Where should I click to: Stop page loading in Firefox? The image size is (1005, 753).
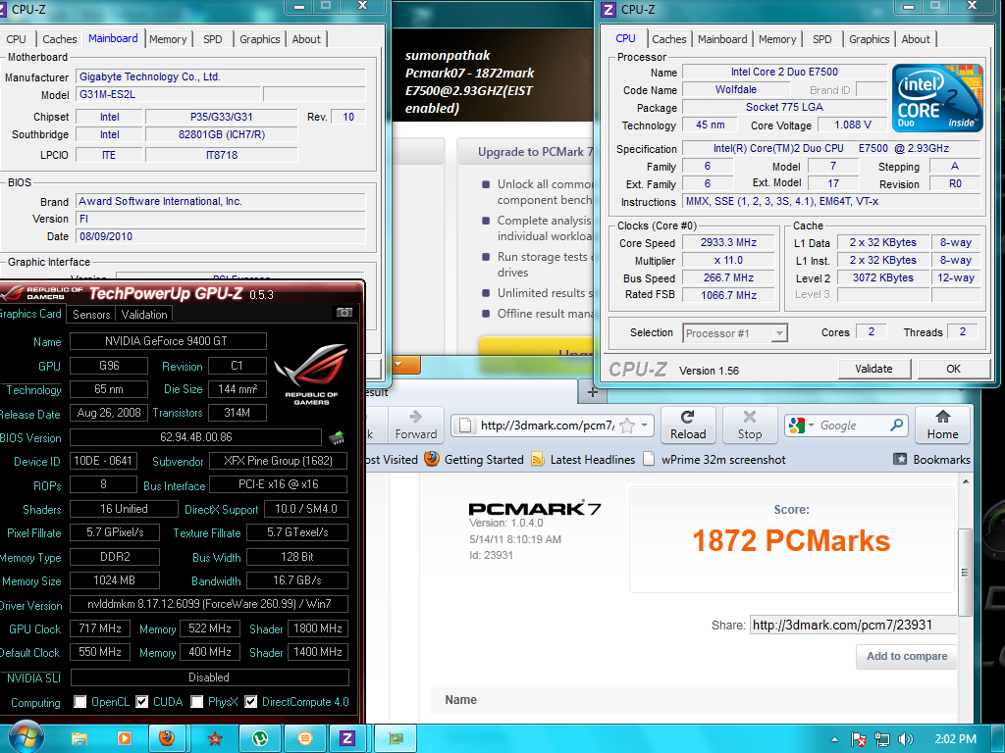pyautogui.click(x=749, y=425)
